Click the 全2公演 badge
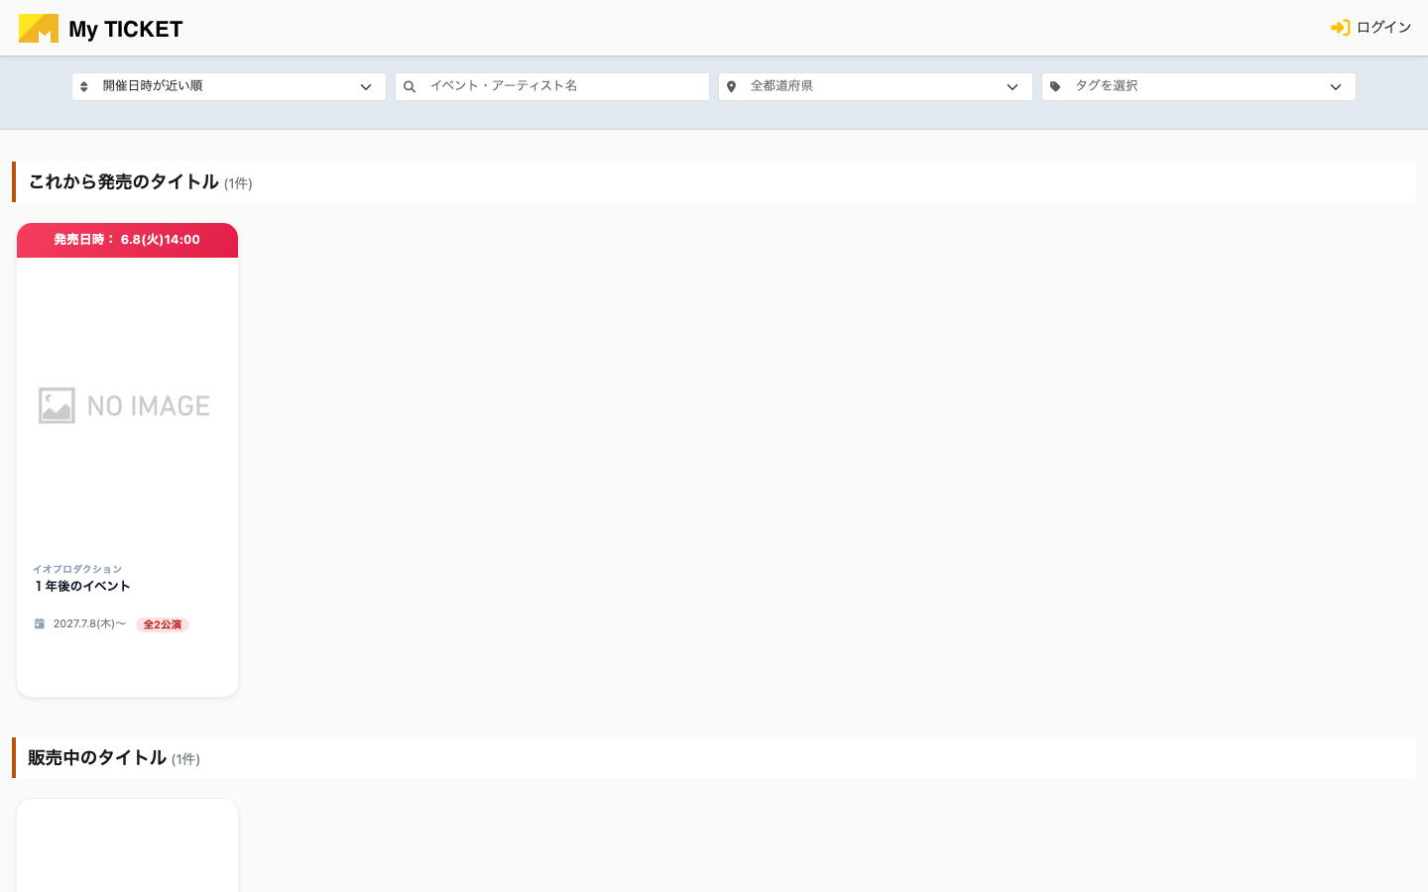This screenshot has width=1428, height=892. 163,624
